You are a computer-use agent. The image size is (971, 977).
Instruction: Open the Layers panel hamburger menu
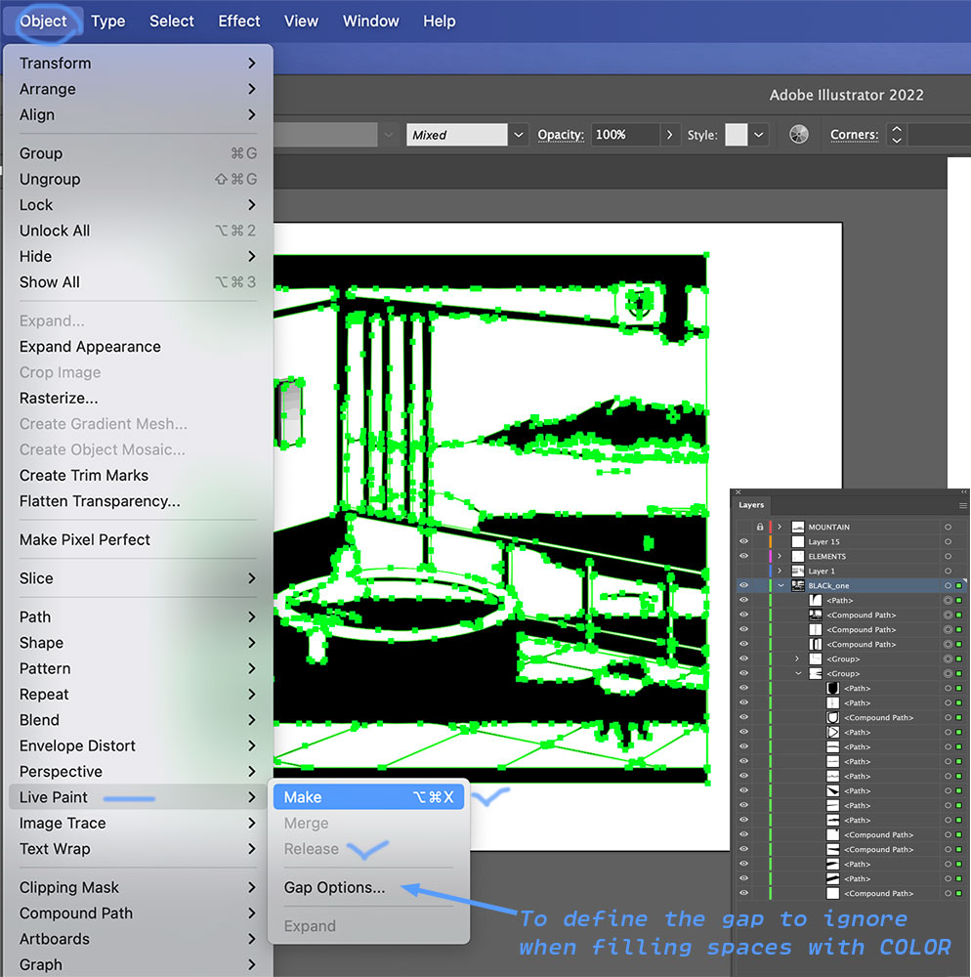click(x=962, y=505)
